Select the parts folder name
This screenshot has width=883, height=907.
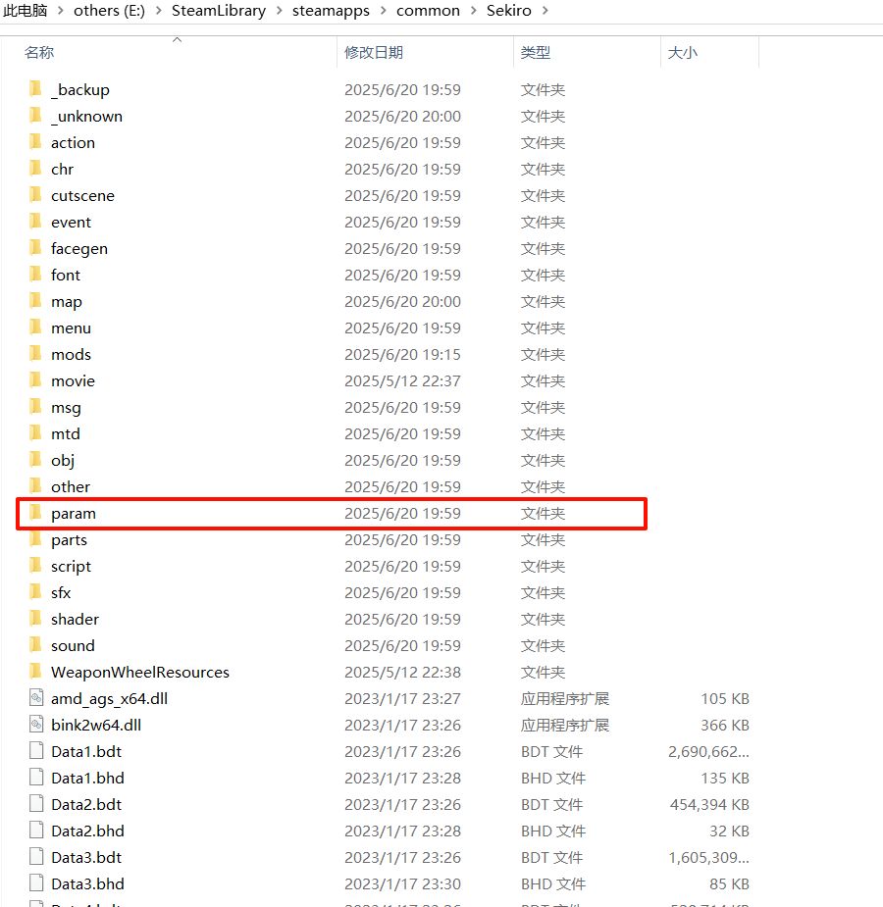(69, 539)
